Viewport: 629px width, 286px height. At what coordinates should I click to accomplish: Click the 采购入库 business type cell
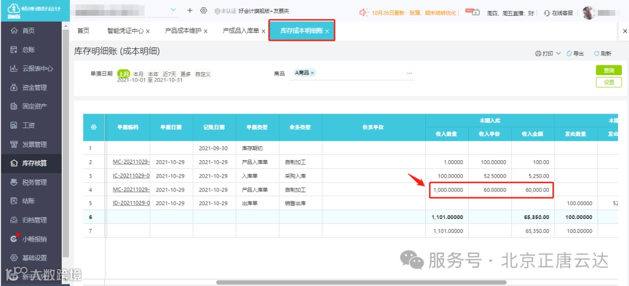click(301, 176)
